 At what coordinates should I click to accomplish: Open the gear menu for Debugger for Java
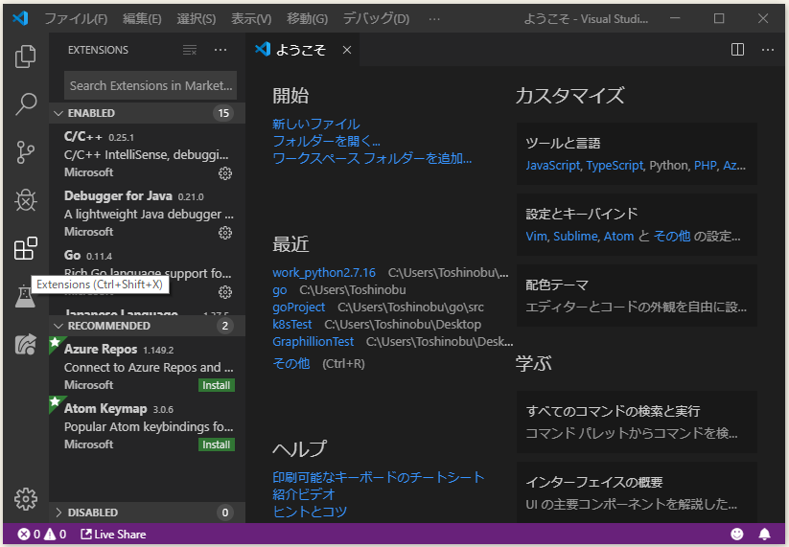[x=225, y=233]
